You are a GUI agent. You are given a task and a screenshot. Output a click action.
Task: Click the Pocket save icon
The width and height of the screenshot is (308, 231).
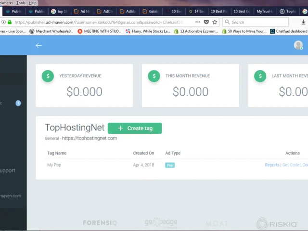pyautogui.click(x=206, y=22)
